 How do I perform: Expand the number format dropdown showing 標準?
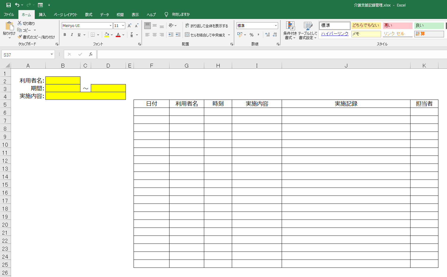pyautogui.click(x=276, y=26)
